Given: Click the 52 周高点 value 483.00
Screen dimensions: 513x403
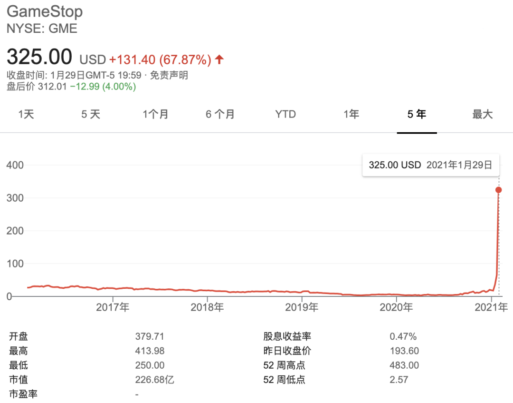Looking at the screenshot, I should pos(404,365).
